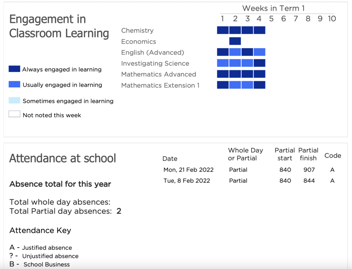Click 'A - Justified absence' key entry
Screen dimensions: 352x269
(41, 248)
